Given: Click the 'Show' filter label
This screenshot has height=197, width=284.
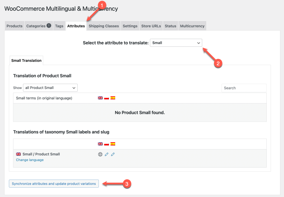Looking at the screenshot, I should point(17,88).
